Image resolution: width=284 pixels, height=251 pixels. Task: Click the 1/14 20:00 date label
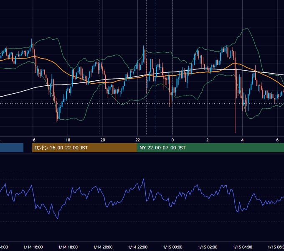click(103, 247)
